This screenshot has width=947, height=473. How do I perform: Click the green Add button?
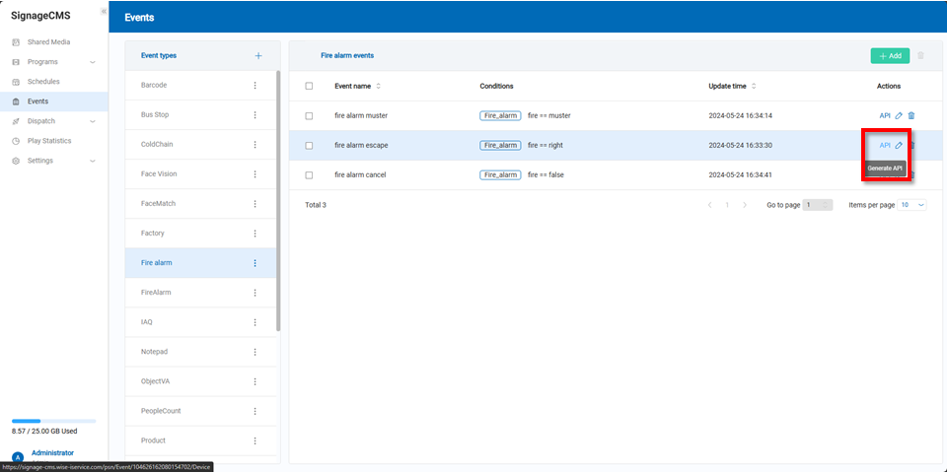[x=890, y=56]
